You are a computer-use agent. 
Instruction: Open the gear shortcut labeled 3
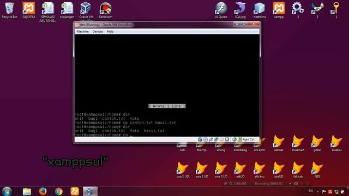(298, 10)
